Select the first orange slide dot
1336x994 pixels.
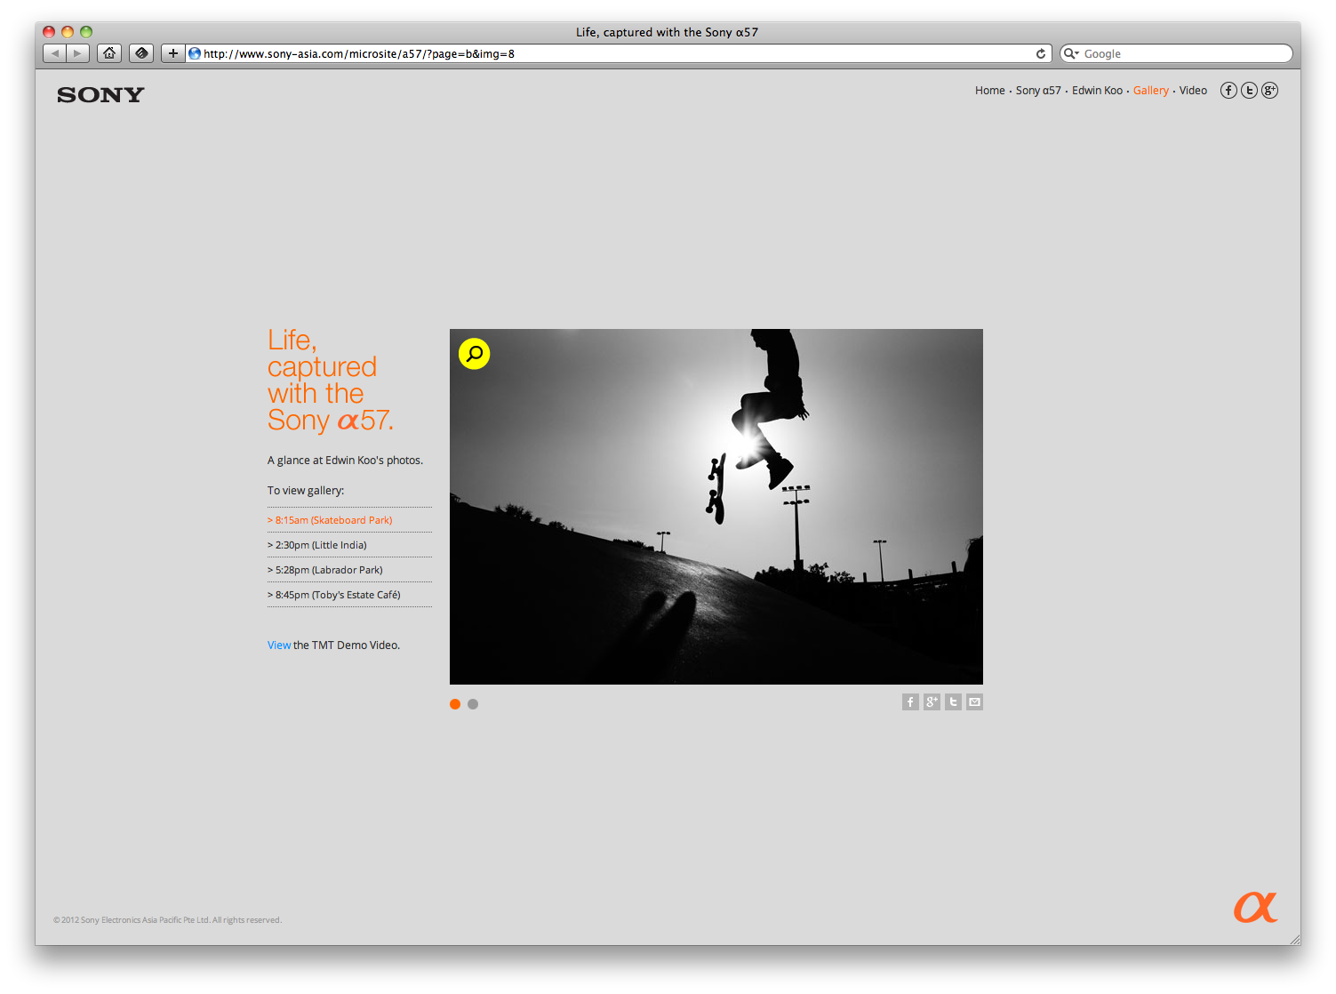click(455, 704)
